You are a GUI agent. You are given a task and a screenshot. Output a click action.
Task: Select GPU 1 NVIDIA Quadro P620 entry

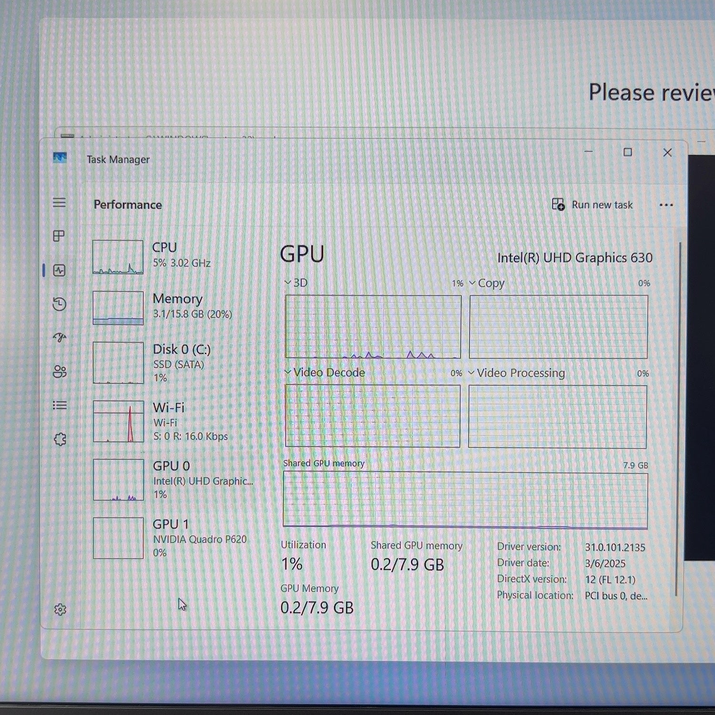click(174, 538)
